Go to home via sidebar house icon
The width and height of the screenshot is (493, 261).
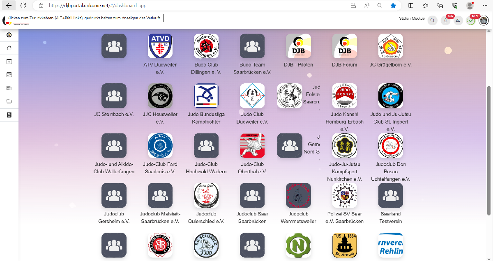click(9, 48)
